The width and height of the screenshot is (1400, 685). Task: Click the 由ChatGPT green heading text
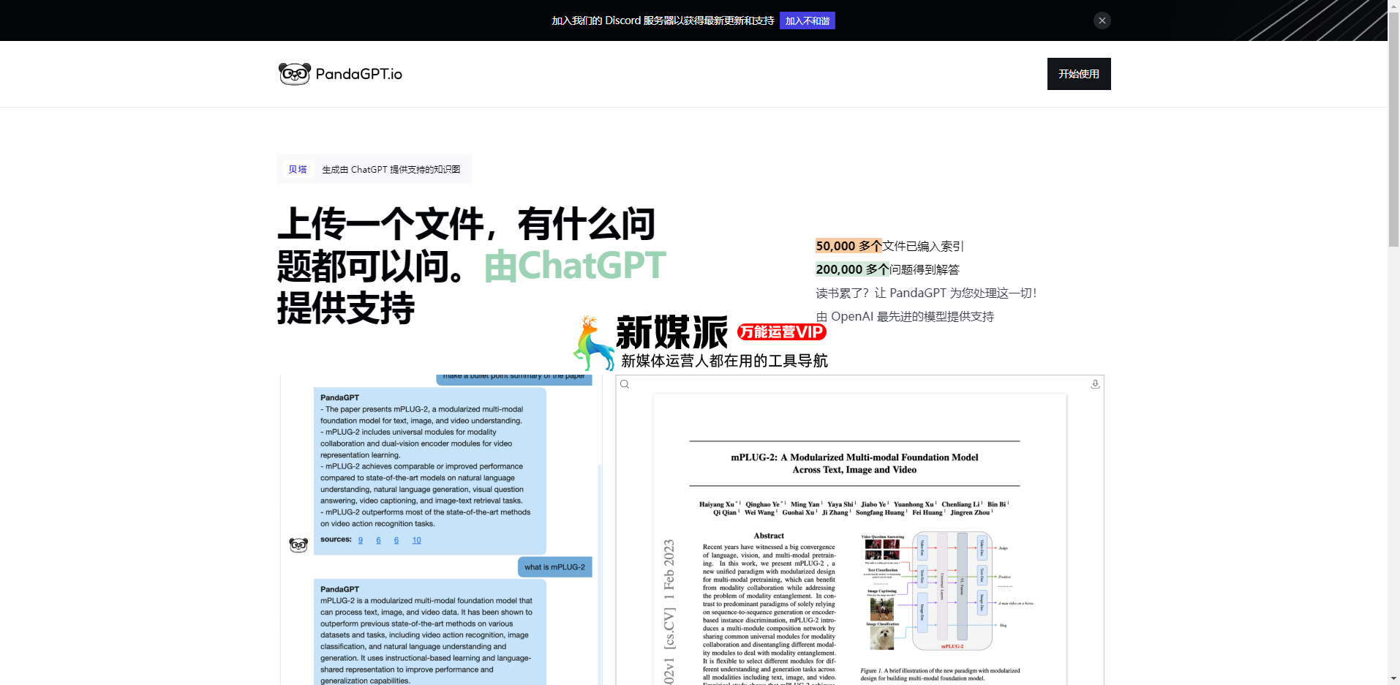[575, 265]
